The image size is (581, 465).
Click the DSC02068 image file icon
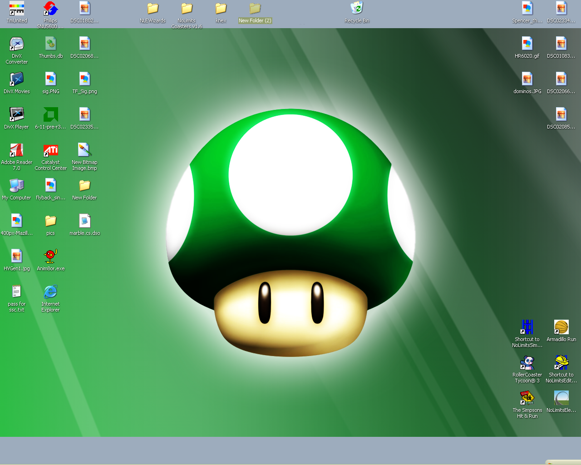(84, 44)
